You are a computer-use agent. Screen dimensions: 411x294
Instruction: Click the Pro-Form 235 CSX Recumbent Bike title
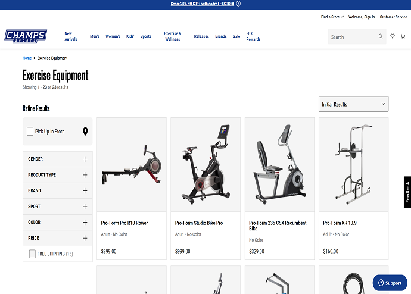click(x=278, y=226)
